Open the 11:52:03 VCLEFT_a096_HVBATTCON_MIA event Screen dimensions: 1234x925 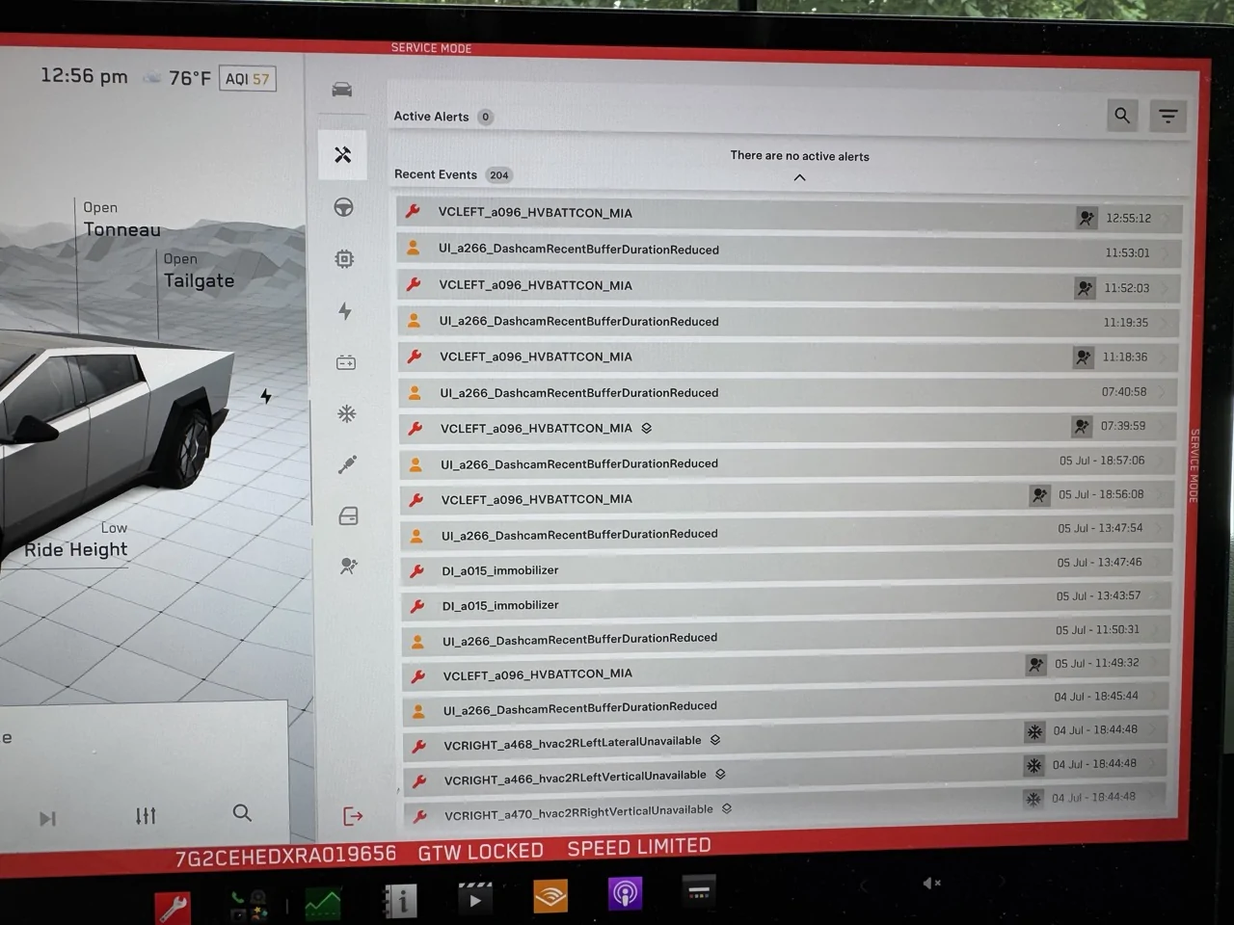pyautogui.click(x=790, y=286)
